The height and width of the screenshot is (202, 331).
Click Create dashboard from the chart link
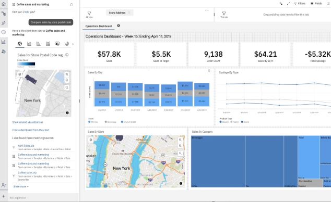point(31,130)
